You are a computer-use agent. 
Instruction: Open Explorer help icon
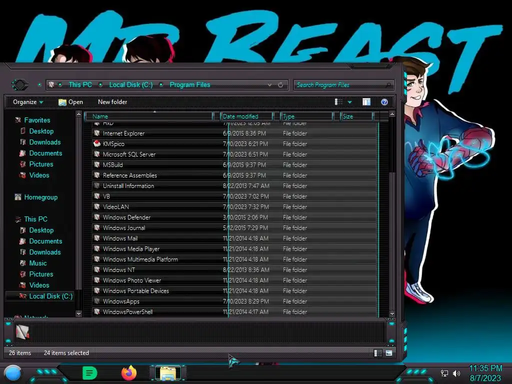point(384,102)
